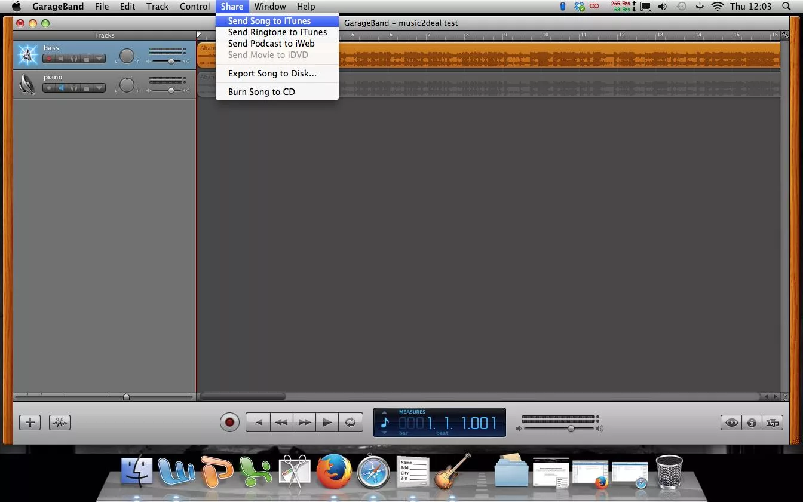Solo the bass track with headphones icon
Viewport: 803px width, 502px height.
click(73, 58)
